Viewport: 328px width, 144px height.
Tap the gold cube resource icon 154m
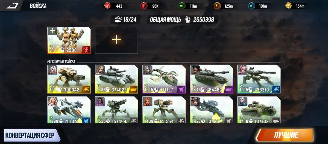point(288,6)
